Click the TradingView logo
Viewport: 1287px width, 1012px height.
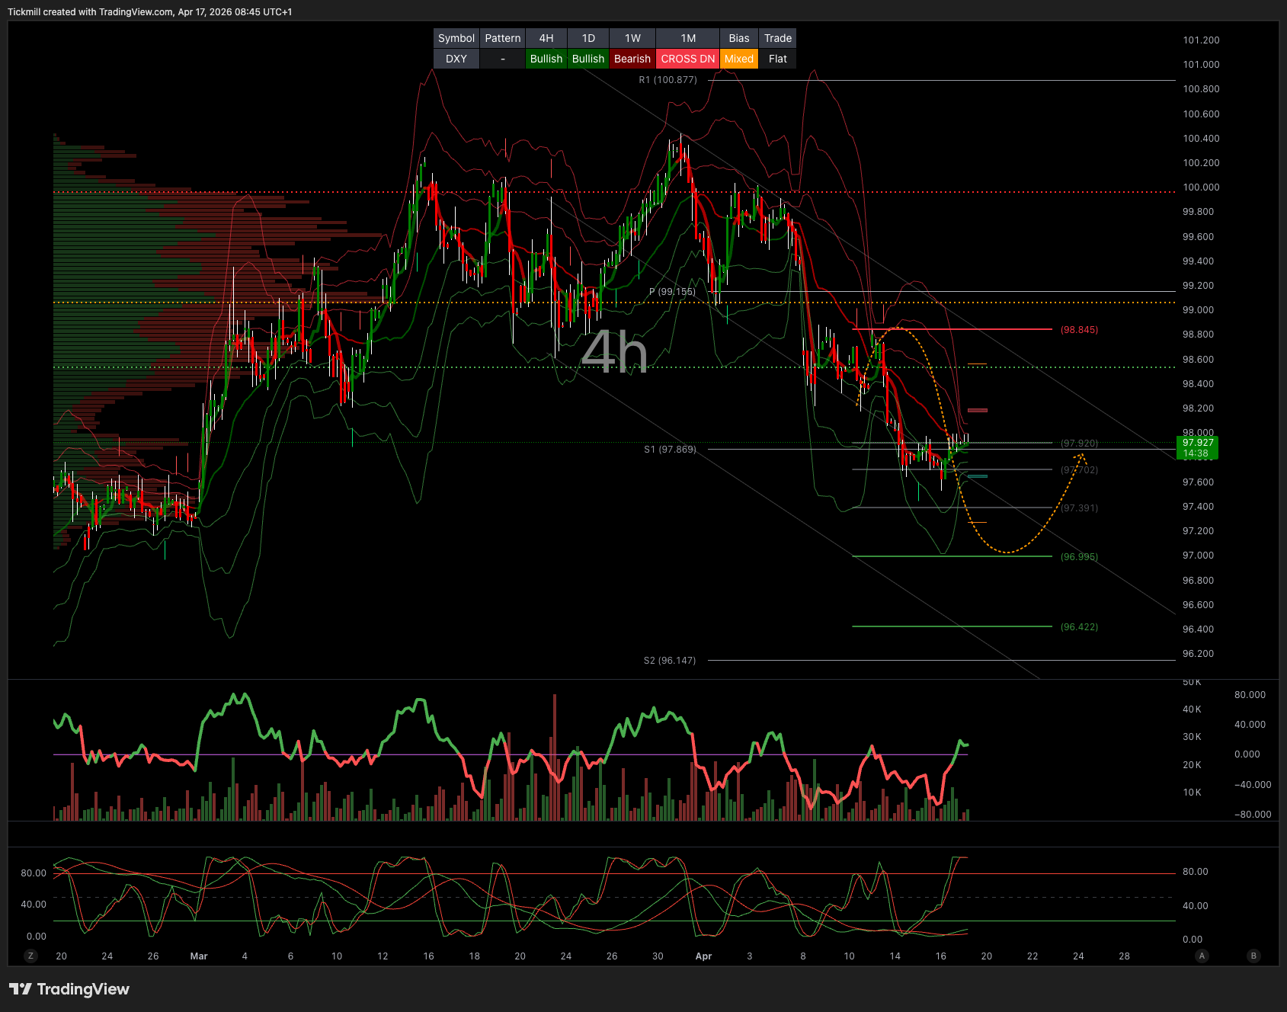(69, 989)
